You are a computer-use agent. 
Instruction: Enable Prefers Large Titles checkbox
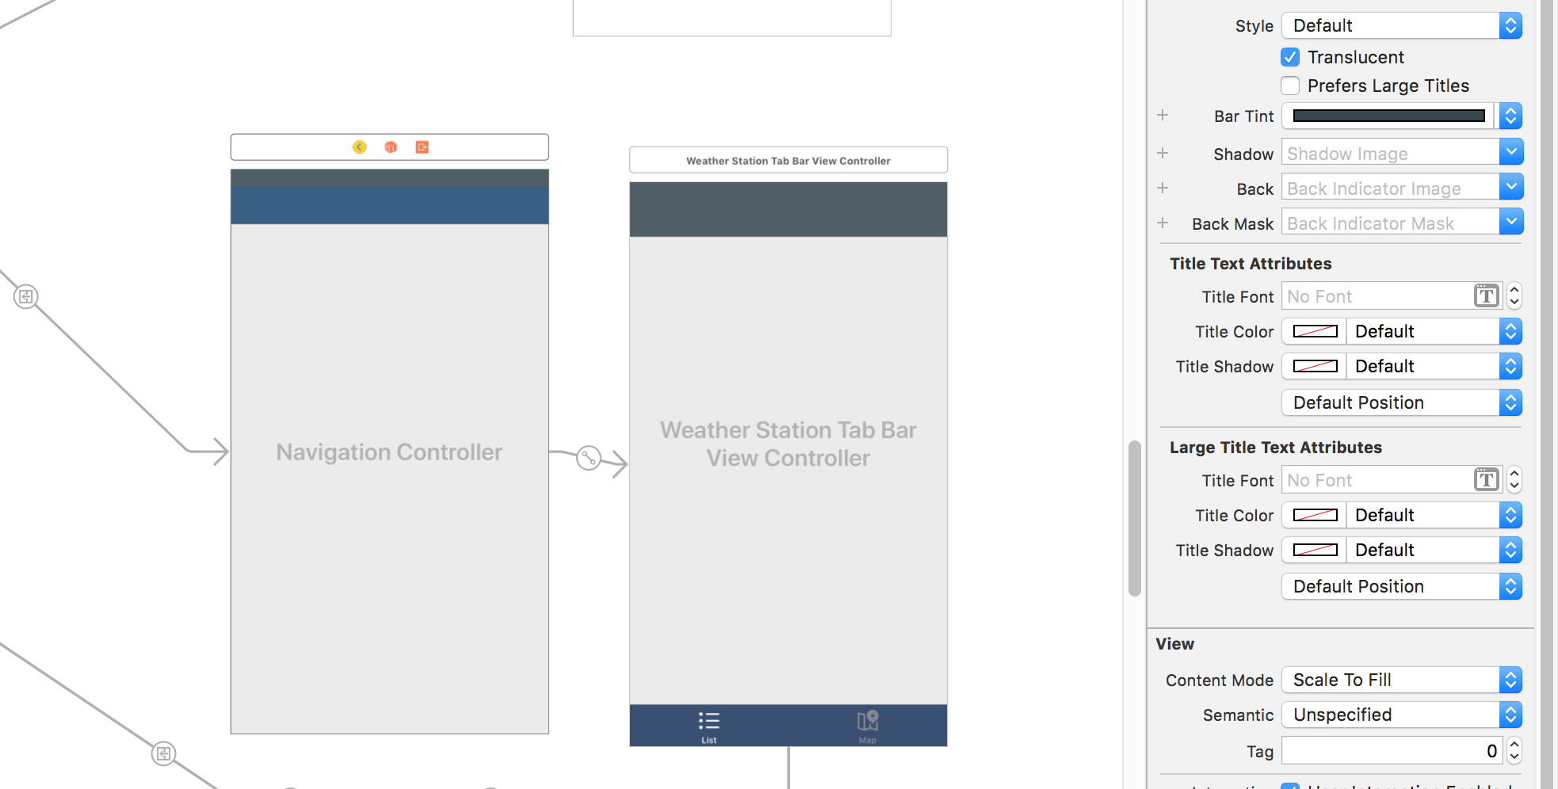pos(1290,86)
